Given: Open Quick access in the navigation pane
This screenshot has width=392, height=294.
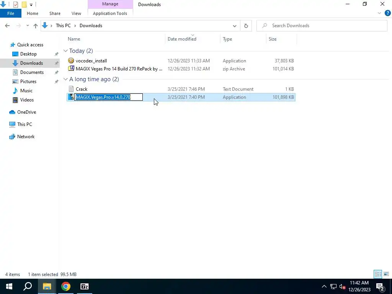Looking at the screenshot, I should pyautogui.click(x=30, y=45).
